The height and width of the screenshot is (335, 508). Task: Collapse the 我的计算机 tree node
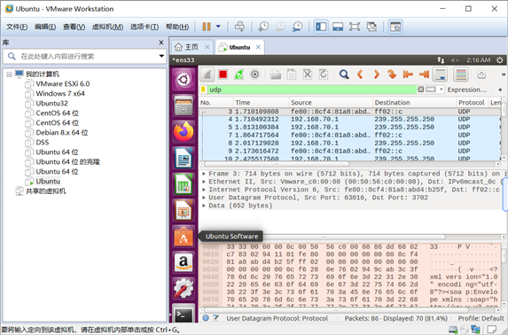coord(9,74)
